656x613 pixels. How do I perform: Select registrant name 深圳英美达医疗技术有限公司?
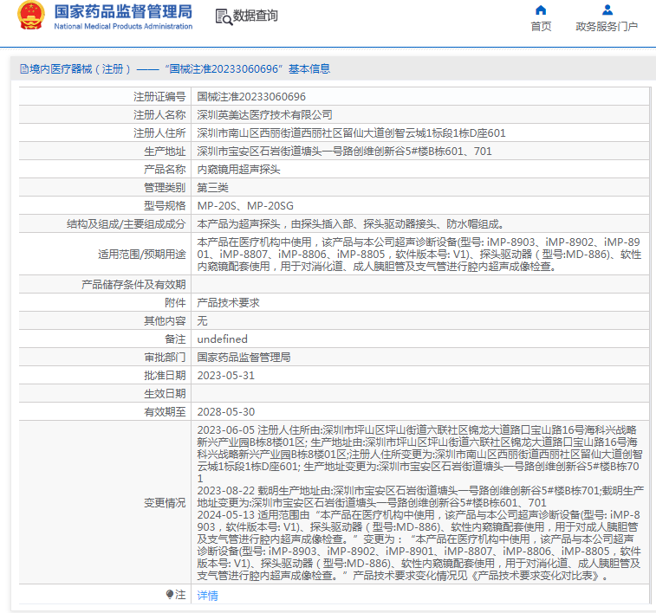click(x=265, y=115)
